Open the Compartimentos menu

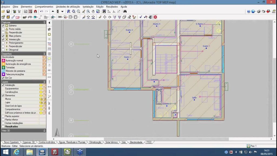[44, 6]
